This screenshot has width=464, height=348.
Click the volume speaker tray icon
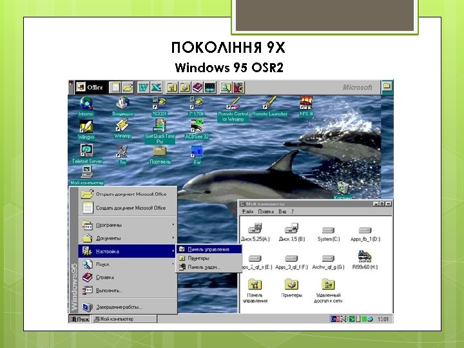344,319
